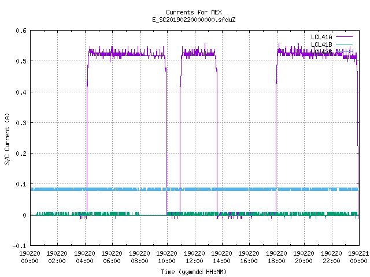Screen dimensions: 370x277
Task: Click the second purple LCL41A plateau between 11:00 and 13:30
Action: (x=198, y=53)
